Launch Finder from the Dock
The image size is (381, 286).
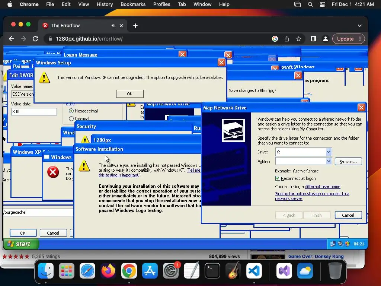[46, 271]
